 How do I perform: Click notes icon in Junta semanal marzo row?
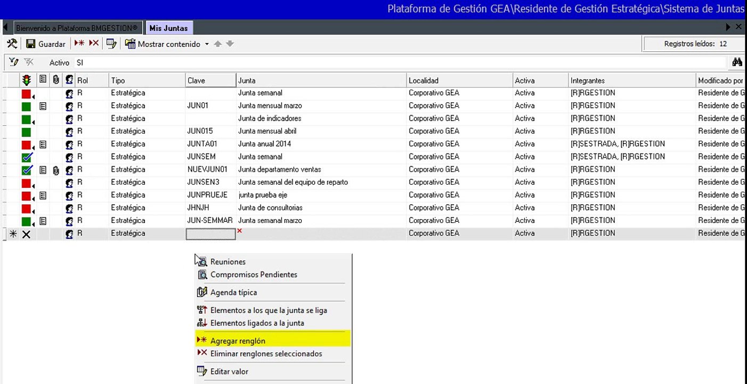coord(43,221)
